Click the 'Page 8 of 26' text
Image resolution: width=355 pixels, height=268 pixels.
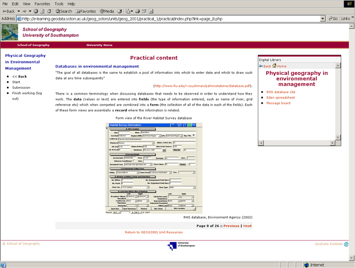tap(208, 226)
